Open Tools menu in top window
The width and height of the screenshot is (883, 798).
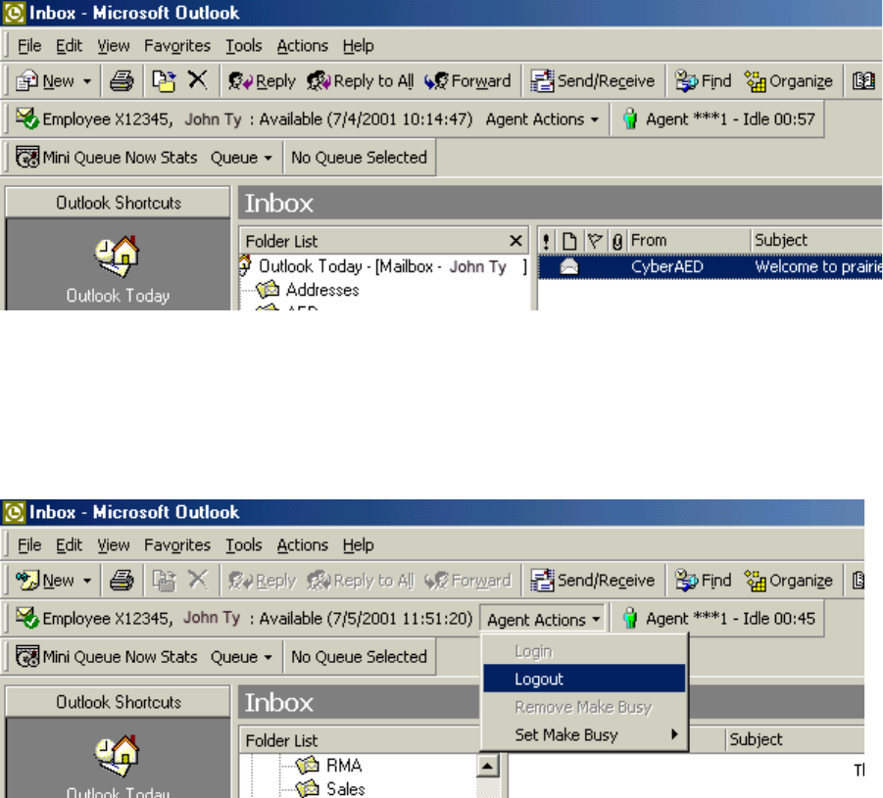(x=244, y=46)
